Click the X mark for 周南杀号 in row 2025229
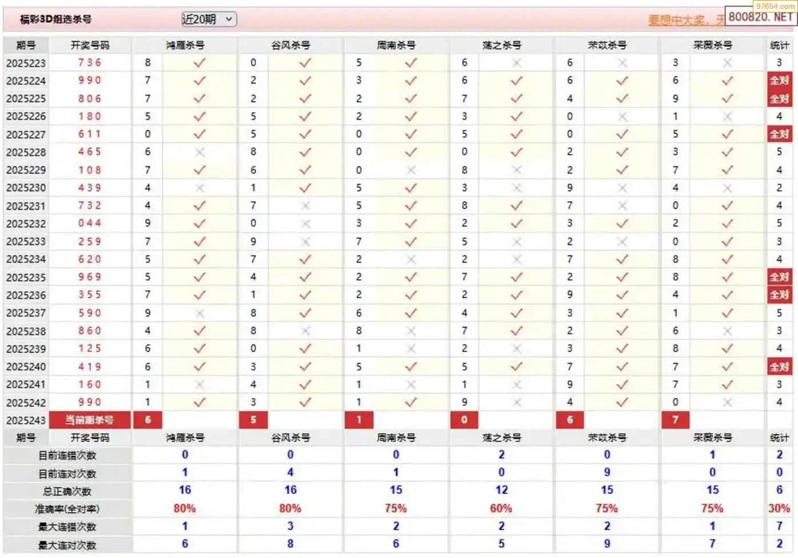This screenshot has height=558, width=798. [x=410, y=170]
